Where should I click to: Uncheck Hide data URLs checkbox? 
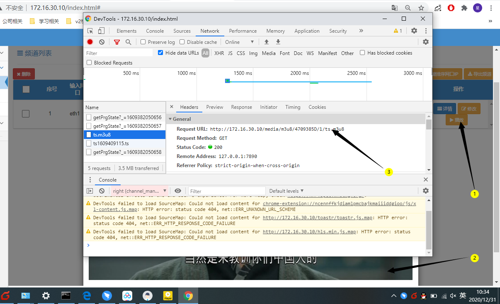[161, 53]
